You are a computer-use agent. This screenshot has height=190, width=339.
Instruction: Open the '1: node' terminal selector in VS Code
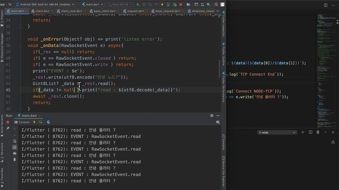[x=277, y=132]
